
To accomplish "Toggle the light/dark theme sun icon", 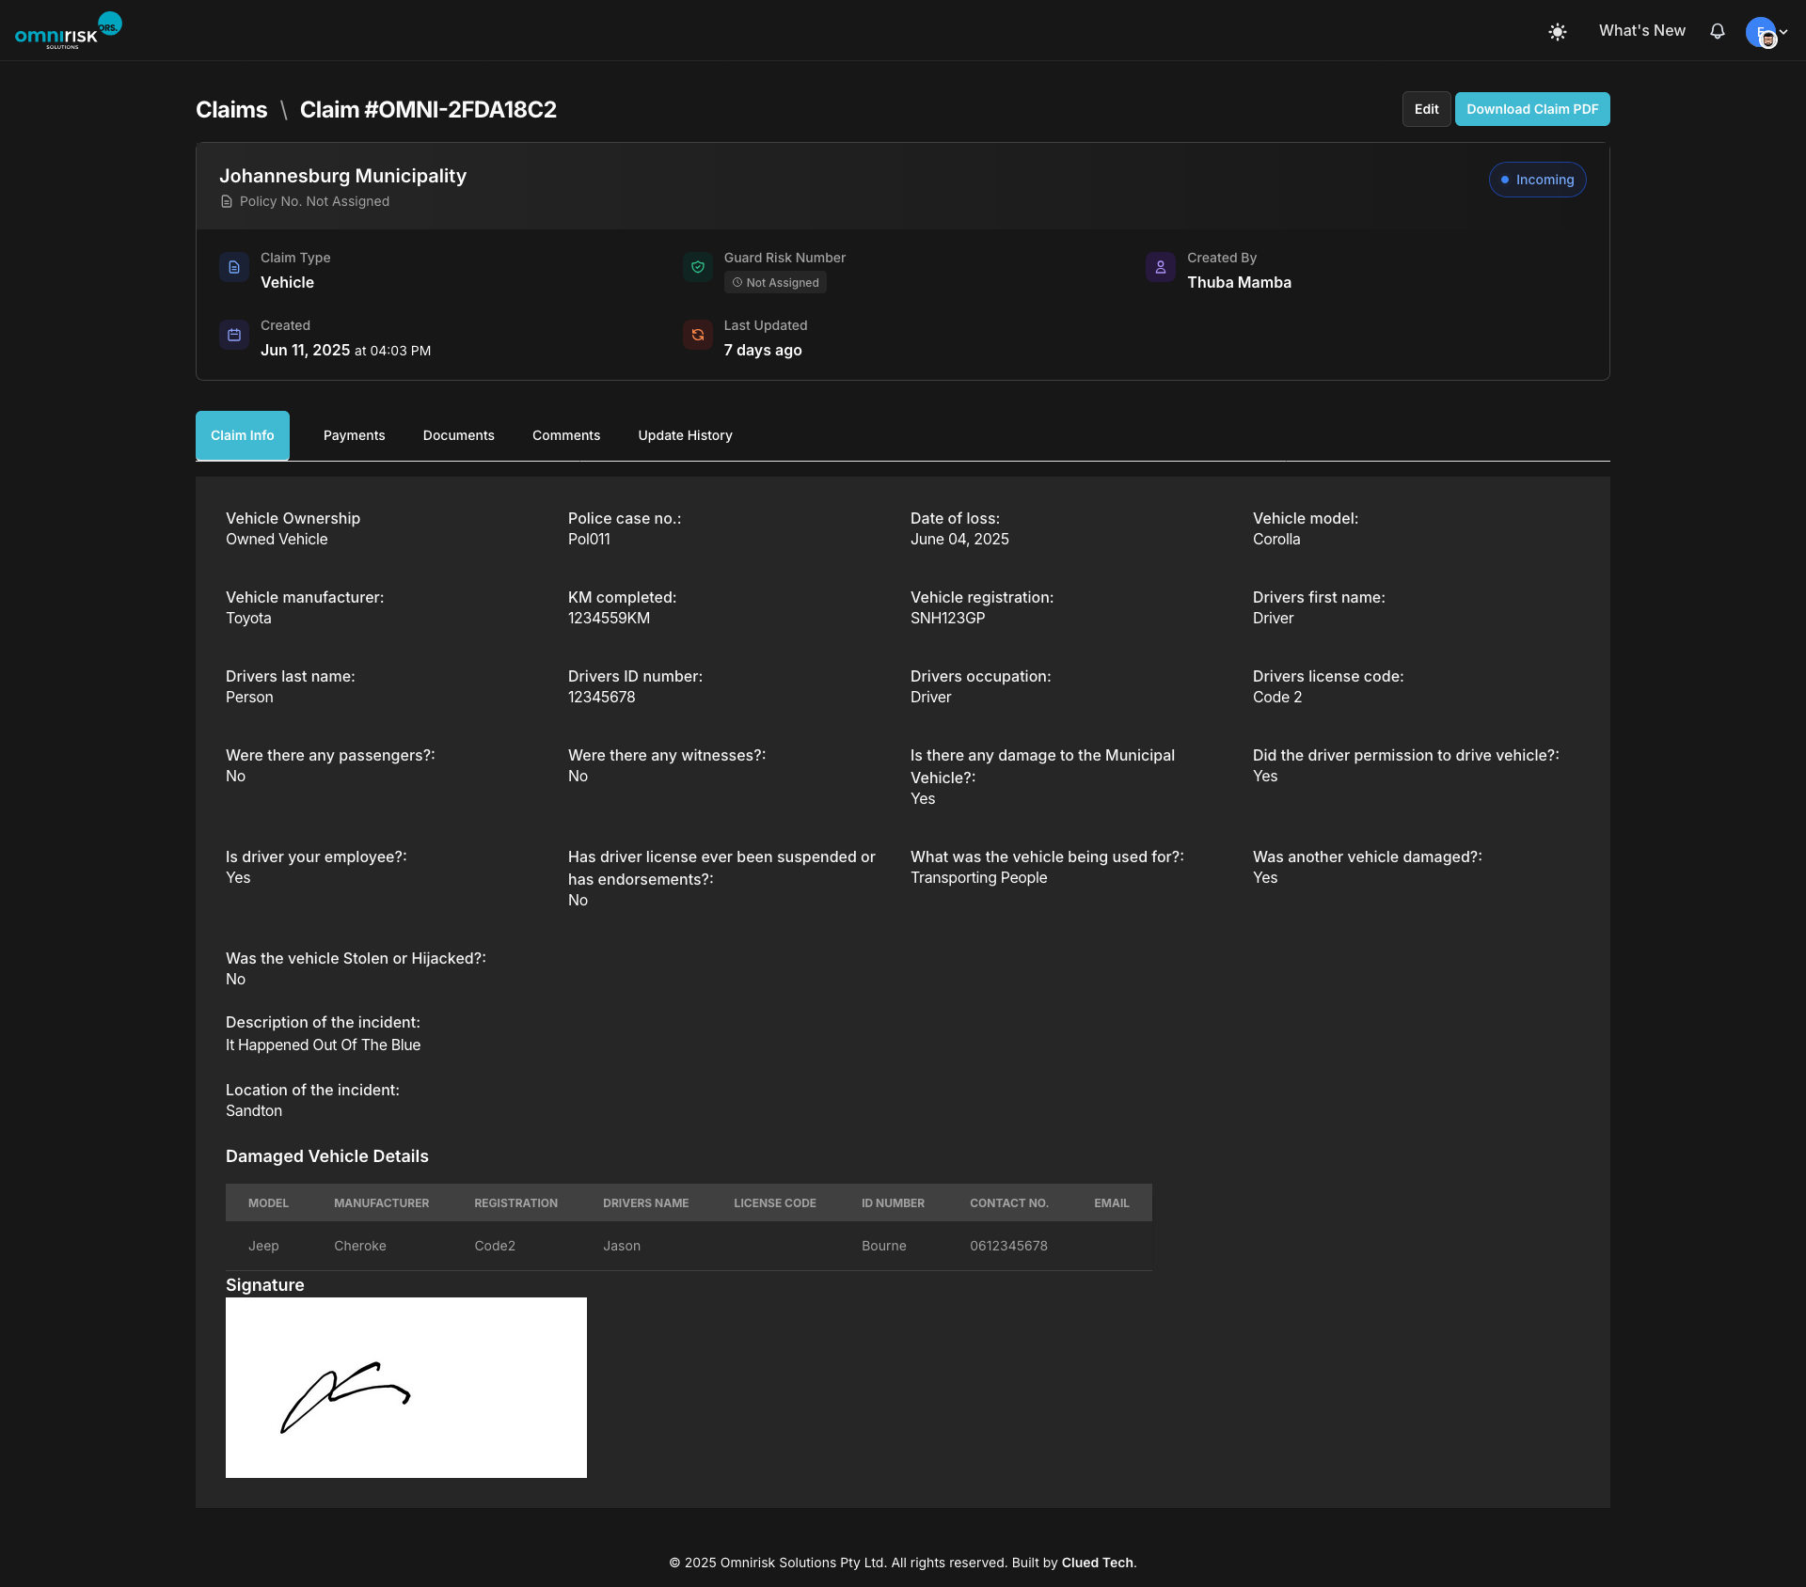I will pyautogui.click(x=1558, y=32).
